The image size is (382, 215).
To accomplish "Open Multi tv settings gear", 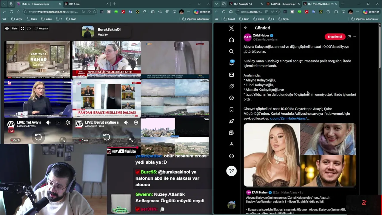I will click(x=7, y=28).
